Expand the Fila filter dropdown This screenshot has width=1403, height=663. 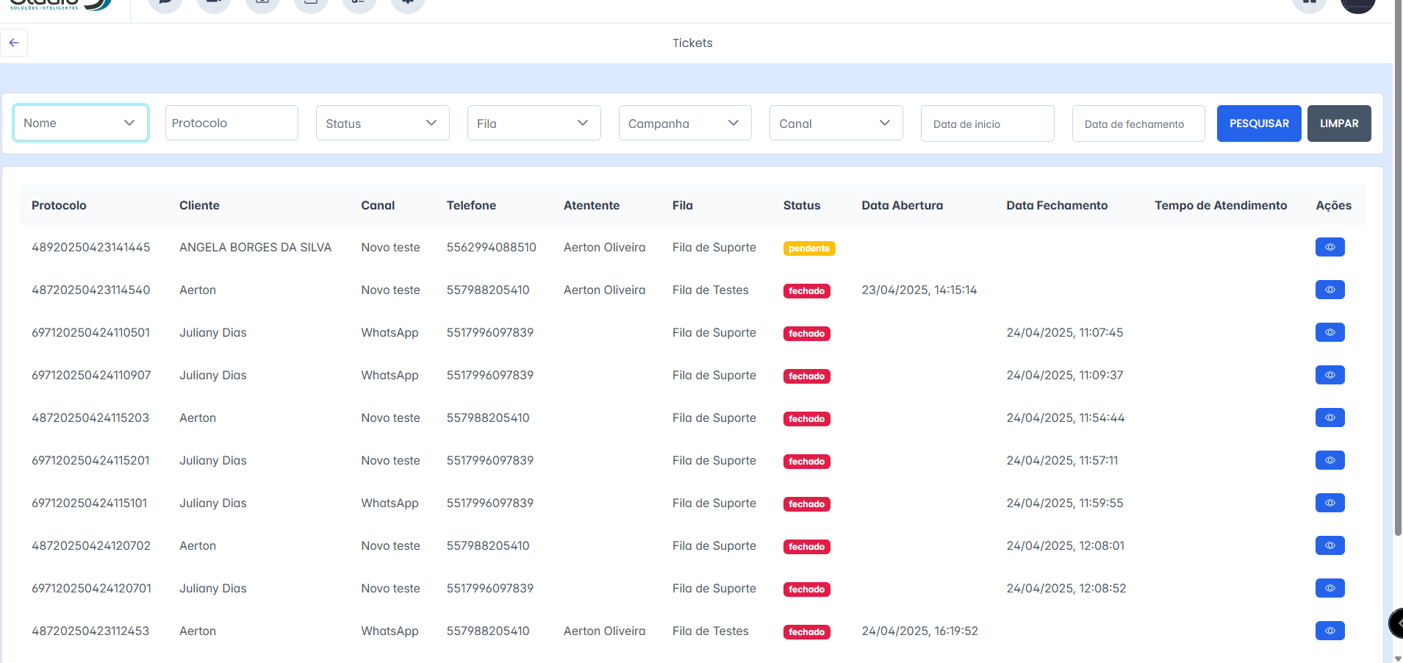534,123
